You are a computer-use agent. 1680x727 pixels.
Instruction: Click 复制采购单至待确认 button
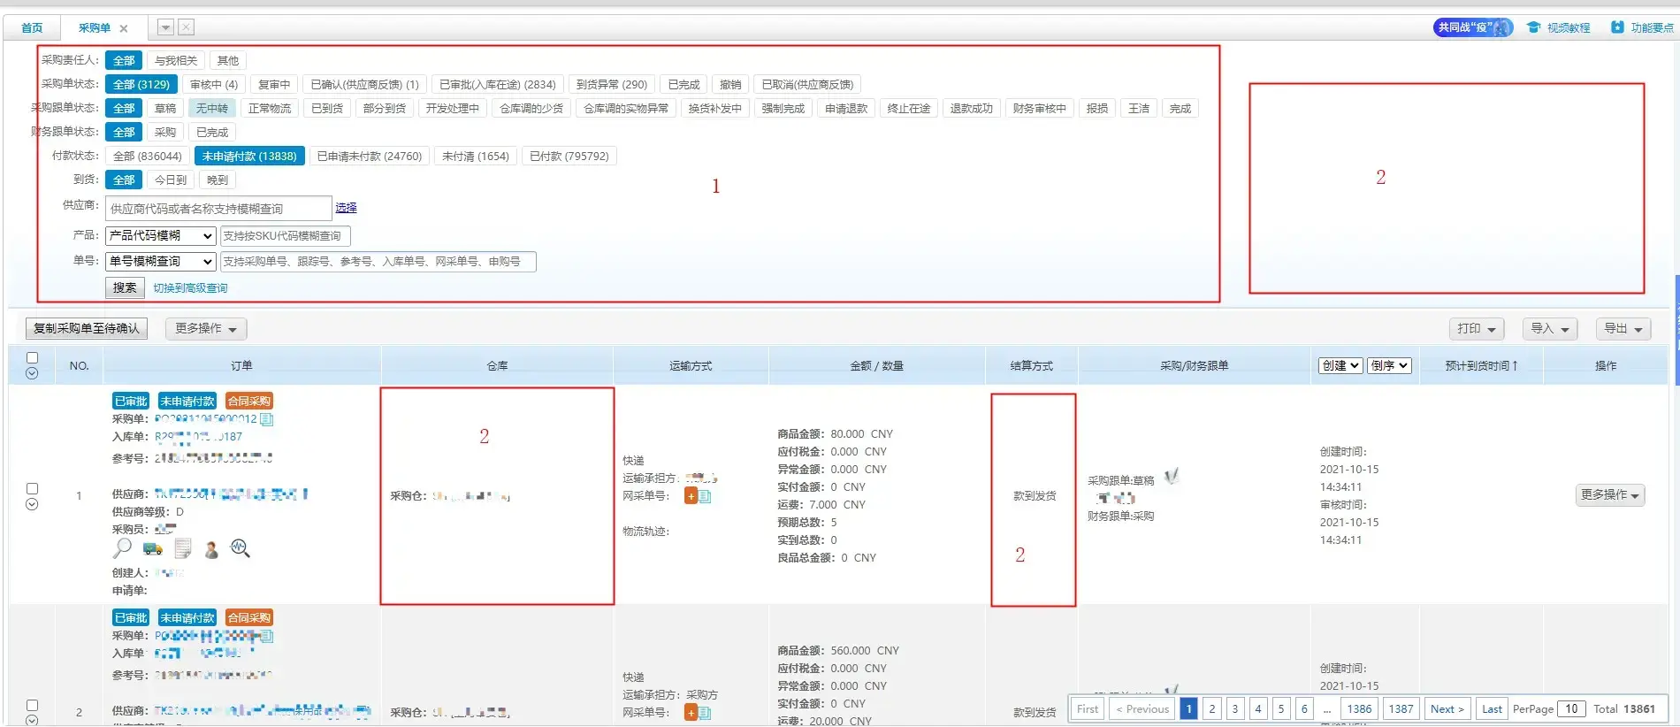click(x=87, y=328)
